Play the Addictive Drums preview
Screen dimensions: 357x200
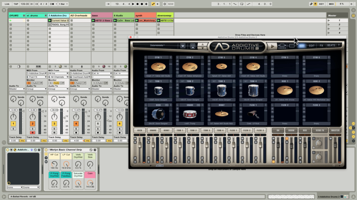coord(272,46)
